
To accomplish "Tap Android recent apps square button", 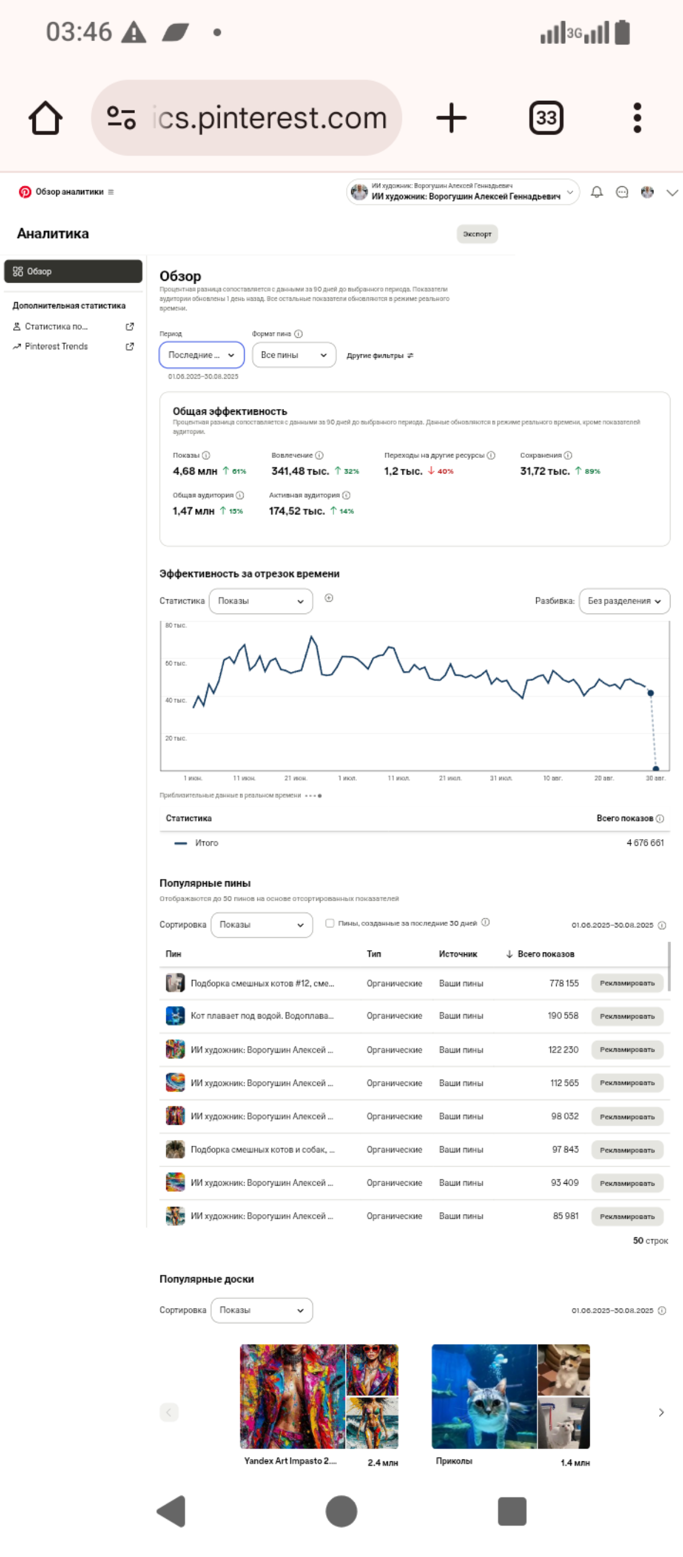I will coord(512,1511).
